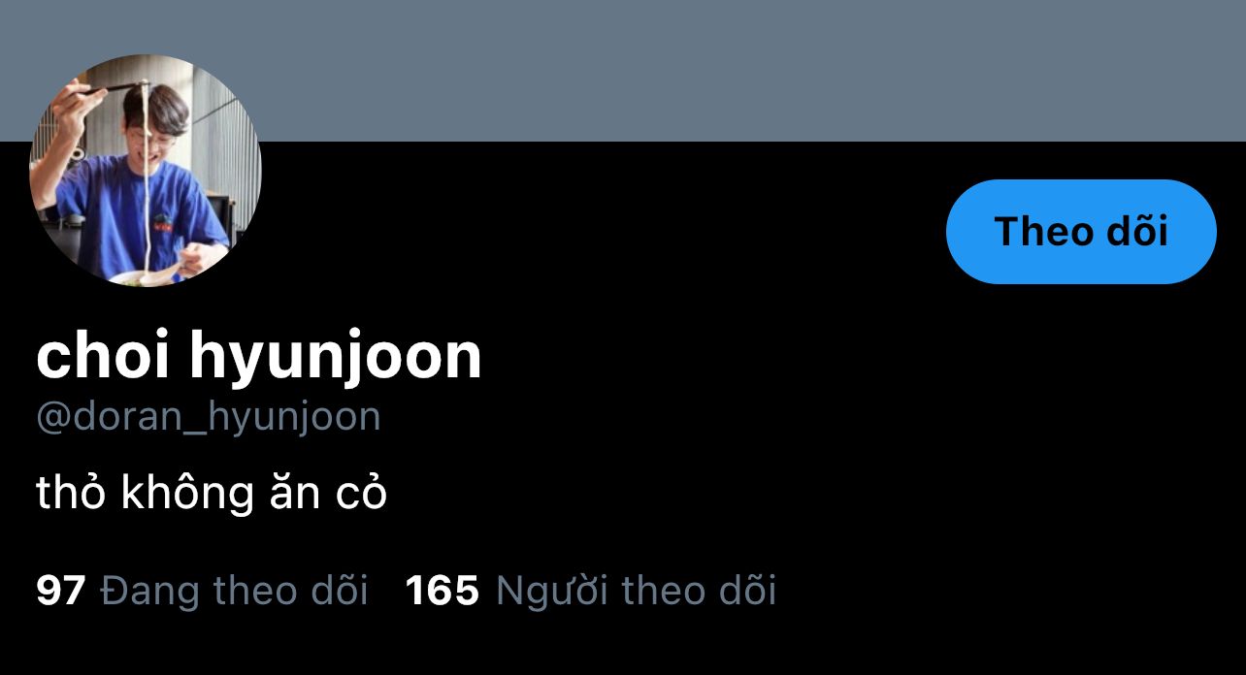Select the Người theo dõi label
The image size is (1246, 675).
637,591
